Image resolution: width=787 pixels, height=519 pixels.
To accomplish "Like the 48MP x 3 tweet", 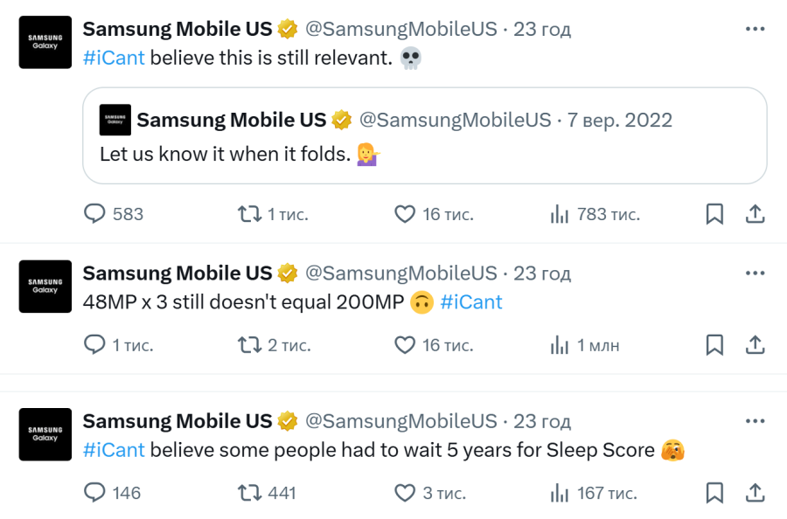I will [x=404, y=345].
